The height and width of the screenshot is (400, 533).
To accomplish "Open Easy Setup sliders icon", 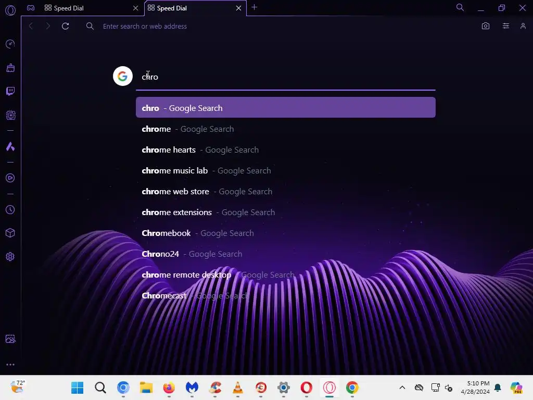I will [x=506, y=26].
